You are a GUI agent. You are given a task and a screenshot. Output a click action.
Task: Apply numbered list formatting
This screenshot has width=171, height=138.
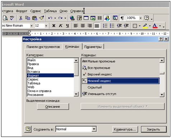point(105,26)
